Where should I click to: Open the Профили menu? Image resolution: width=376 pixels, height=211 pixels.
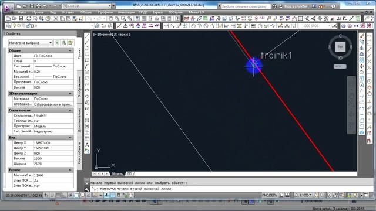(105, 12)
